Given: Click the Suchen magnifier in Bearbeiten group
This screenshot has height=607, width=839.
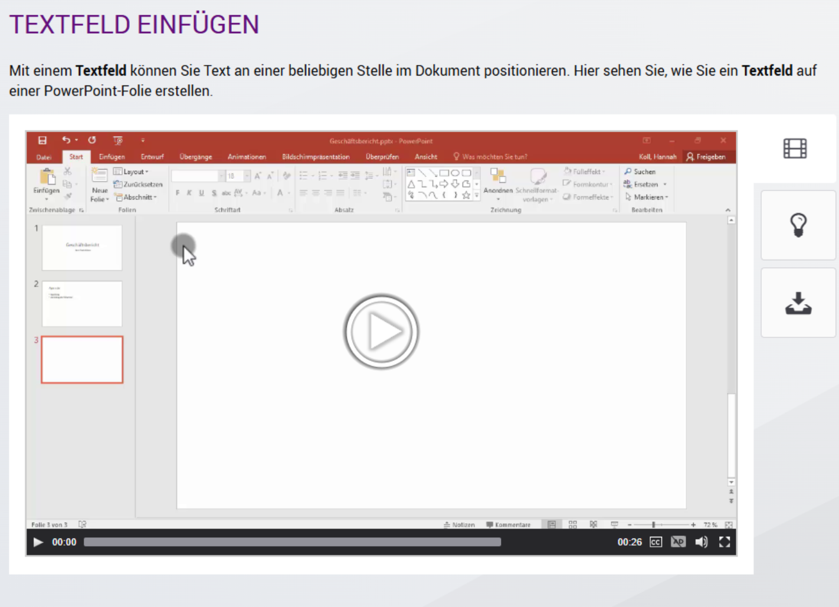Looking at the screenshot, I should (x=628, y=172).
